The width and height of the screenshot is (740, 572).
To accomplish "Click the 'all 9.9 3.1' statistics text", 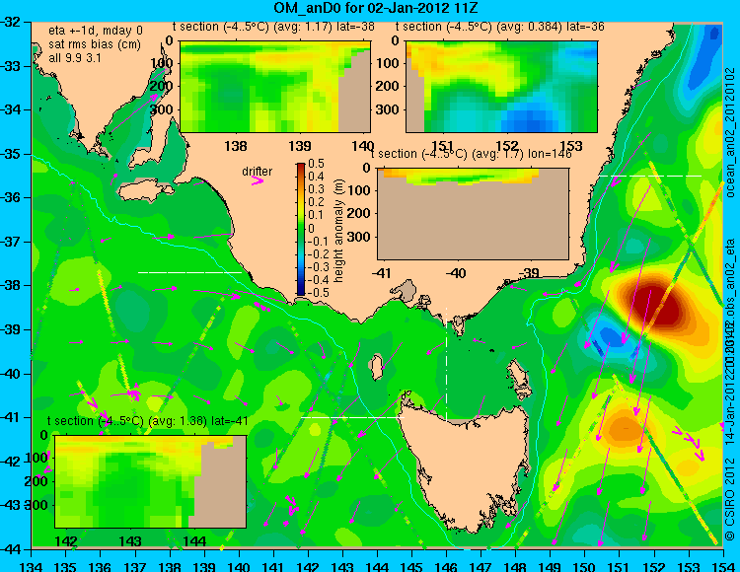I will 75,58.
